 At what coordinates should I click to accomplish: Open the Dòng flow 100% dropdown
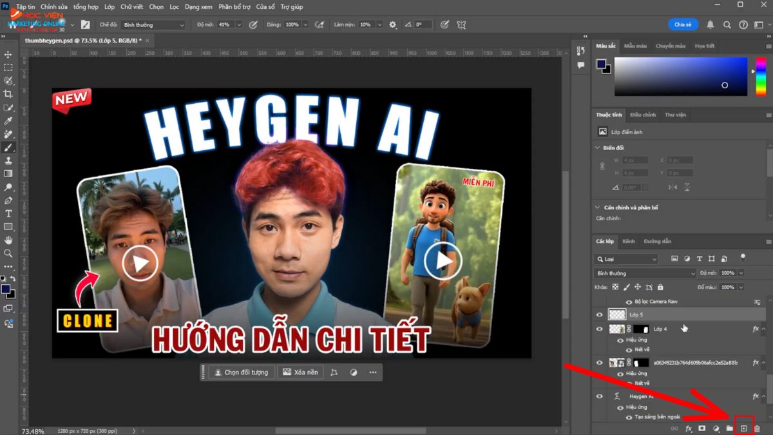click(306, 24)
